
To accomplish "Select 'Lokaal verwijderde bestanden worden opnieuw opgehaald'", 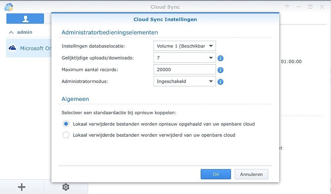I will (66, 124).
